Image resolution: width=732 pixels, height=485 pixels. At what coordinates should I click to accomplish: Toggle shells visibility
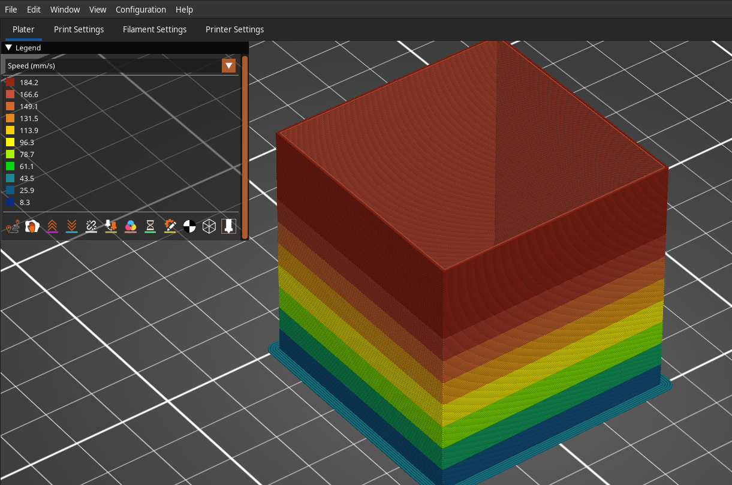tap(209, 226)
